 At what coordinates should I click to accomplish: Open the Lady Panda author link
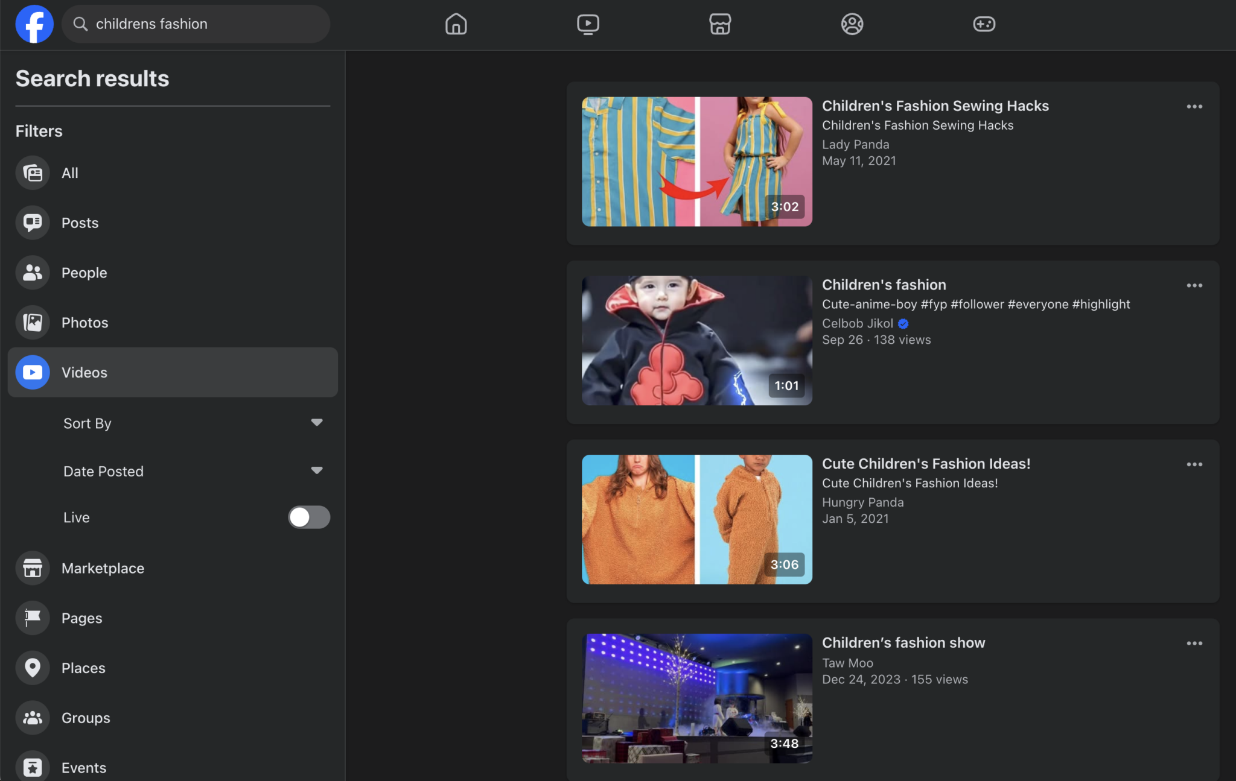pyautogui.click(x=855, y=144)
